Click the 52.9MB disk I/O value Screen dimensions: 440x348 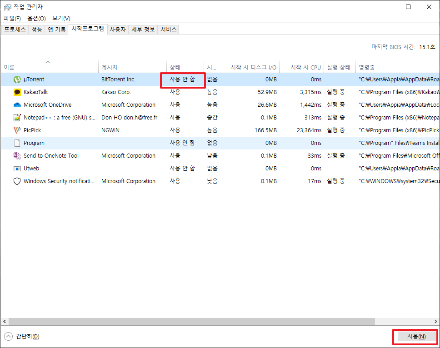point(267,92)
